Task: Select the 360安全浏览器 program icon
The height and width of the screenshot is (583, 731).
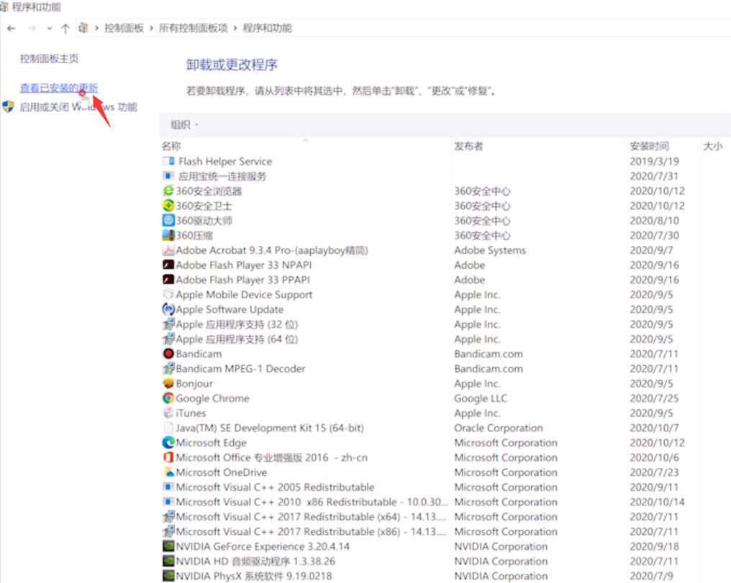Action: click(x=168, y=191)
